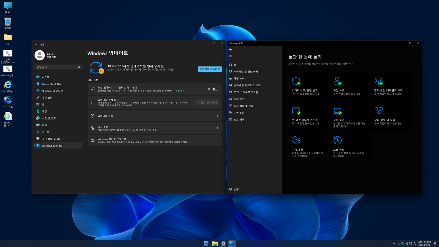Open 개인 정보 및 보안 settings
Screen dimensions: 439x247
click(x=58, y=139)
